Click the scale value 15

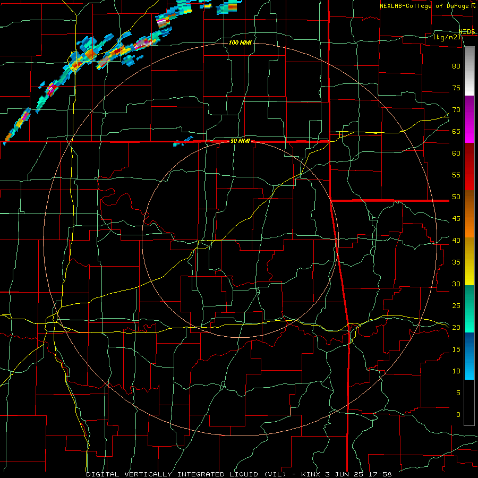[x=456, y=349]
